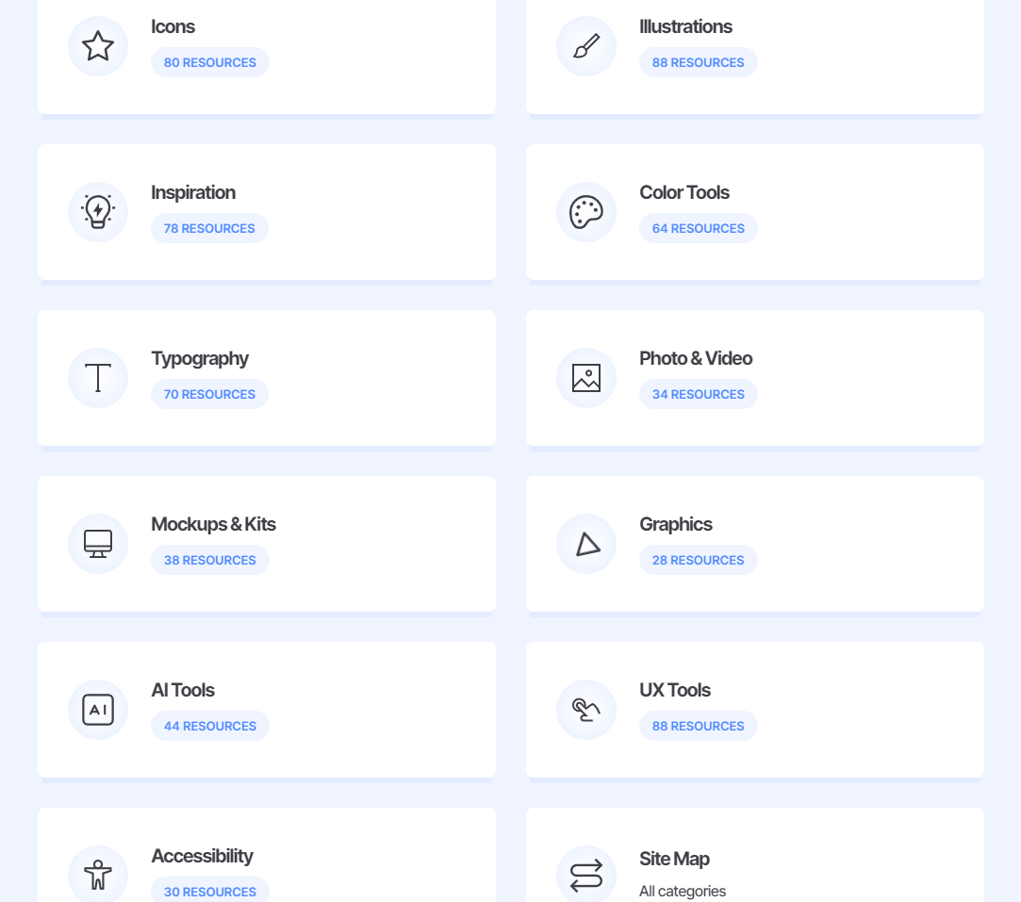Open the Icons category heading
Viewport: 1021px width, 902px height.
pos(173,26)
